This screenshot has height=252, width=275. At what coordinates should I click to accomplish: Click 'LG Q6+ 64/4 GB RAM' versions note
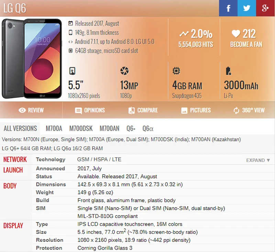[x=26, y=149]
